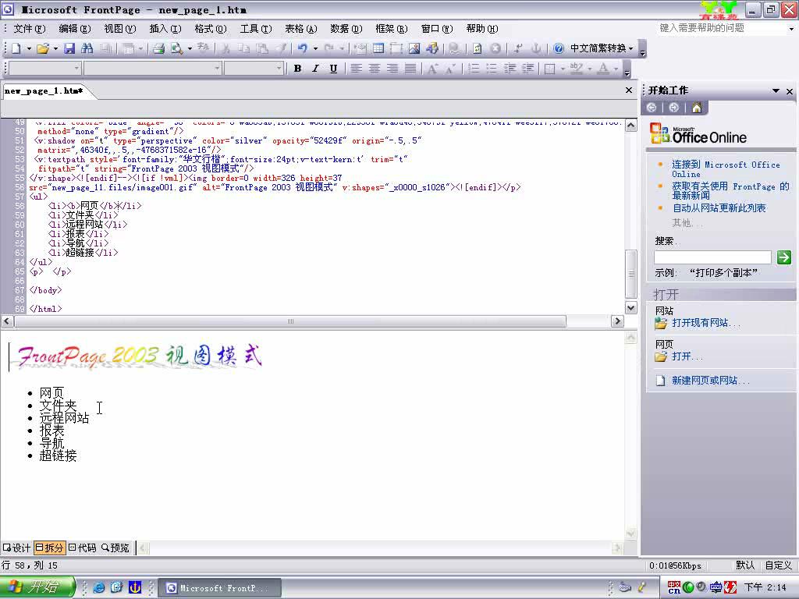Expand the Open button dropdown arrow
The image size is (799, 599).
55,49
